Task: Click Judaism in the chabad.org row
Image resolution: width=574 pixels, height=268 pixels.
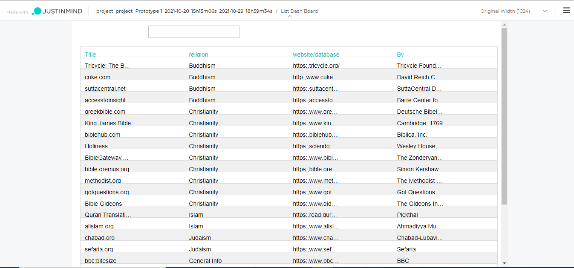Action: tap(200, 238)
